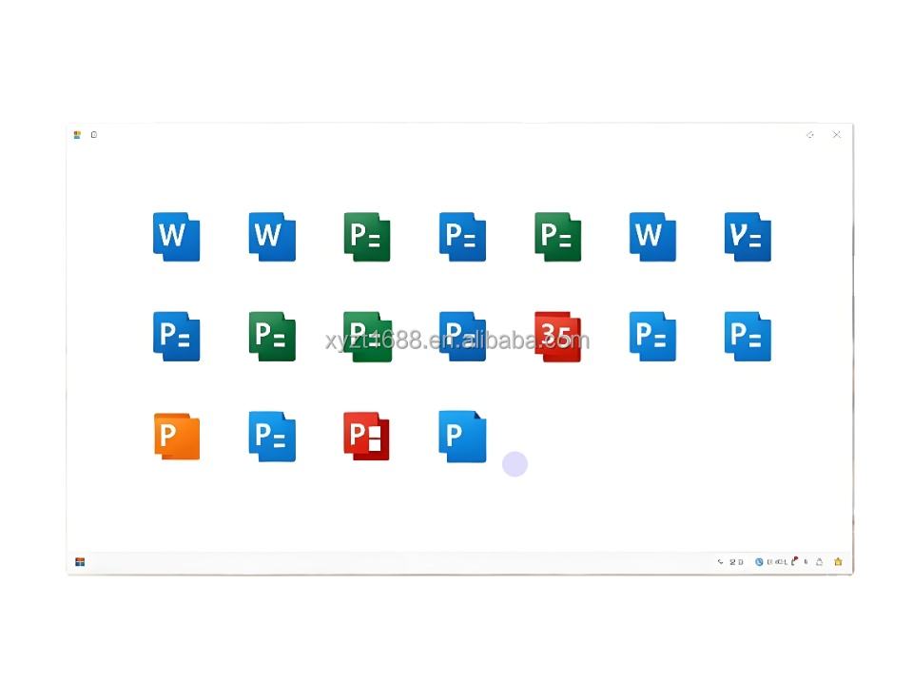Click the yellow icon at taskbar right end
The height and width of the screenshot is (682, 913).
tap(838, 561)
